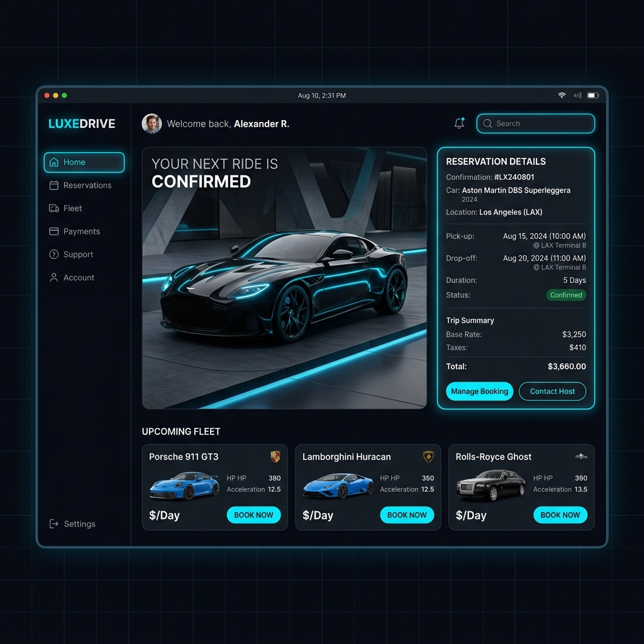This screenshot has width=644, height=644.
Task: Click the Account person icon
Action: 54,277
